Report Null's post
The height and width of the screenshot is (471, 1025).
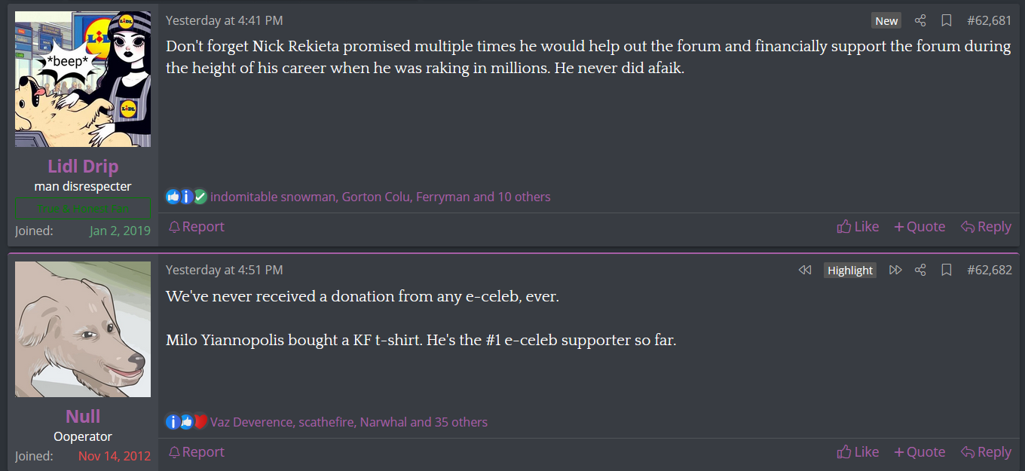click(196, 452)
